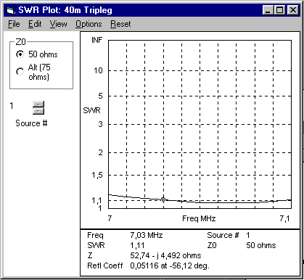
Task: Click the green frequency marker on the SWR curve
Action: click(163, 199)
